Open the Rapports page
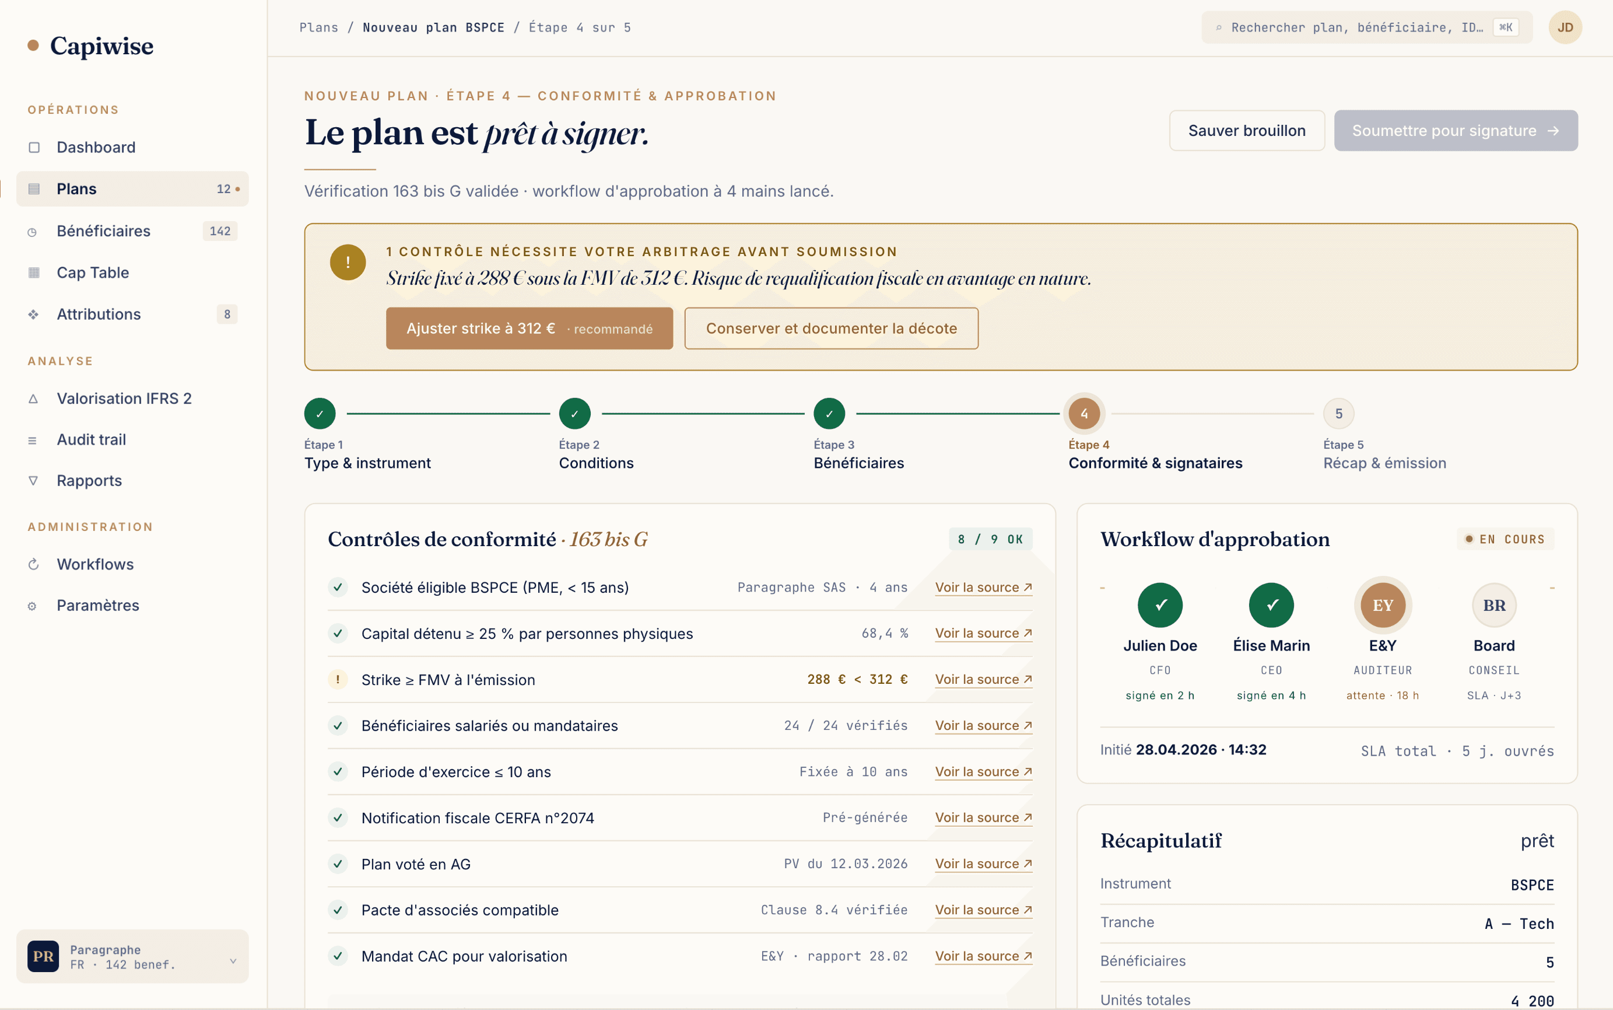 click(132, 481)
